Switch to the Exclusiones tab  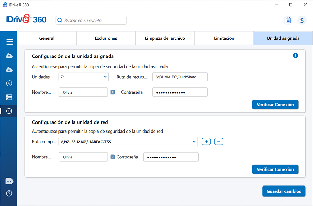click(106, 38)
